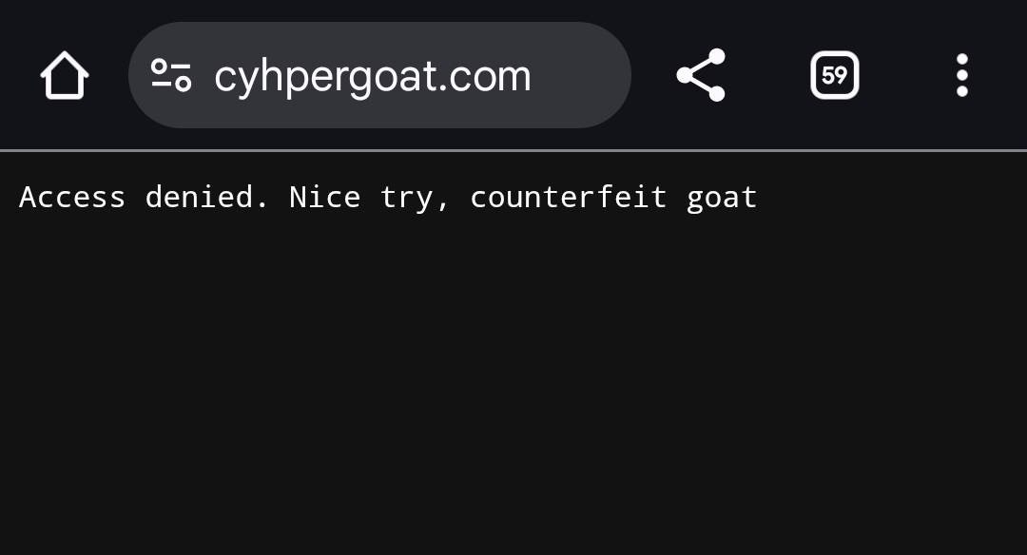The image size is (1027, 555).
Task: Tap the "cyhper" start of the address
Action: [x=278, y=76]
